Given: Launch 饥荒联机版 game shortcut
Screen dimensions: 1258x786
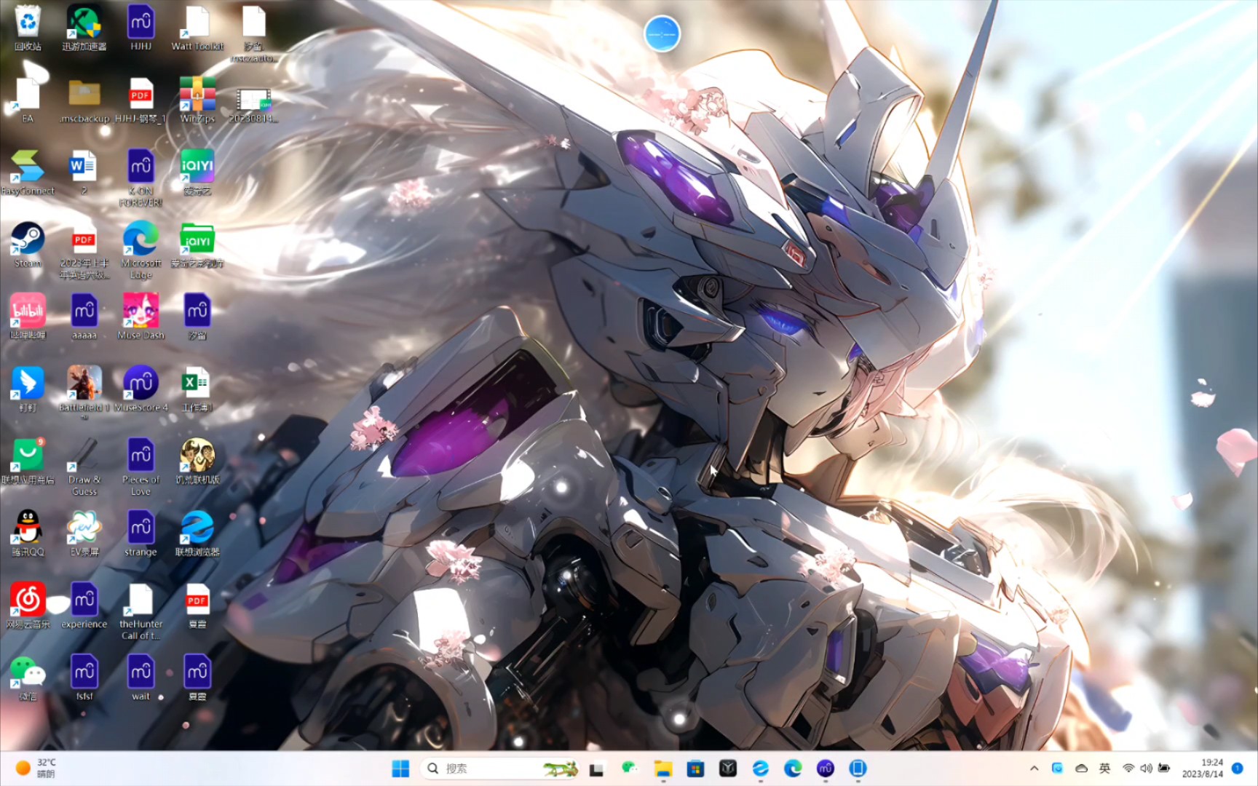Looking at the screenshot, I should [x=197, y=461].
